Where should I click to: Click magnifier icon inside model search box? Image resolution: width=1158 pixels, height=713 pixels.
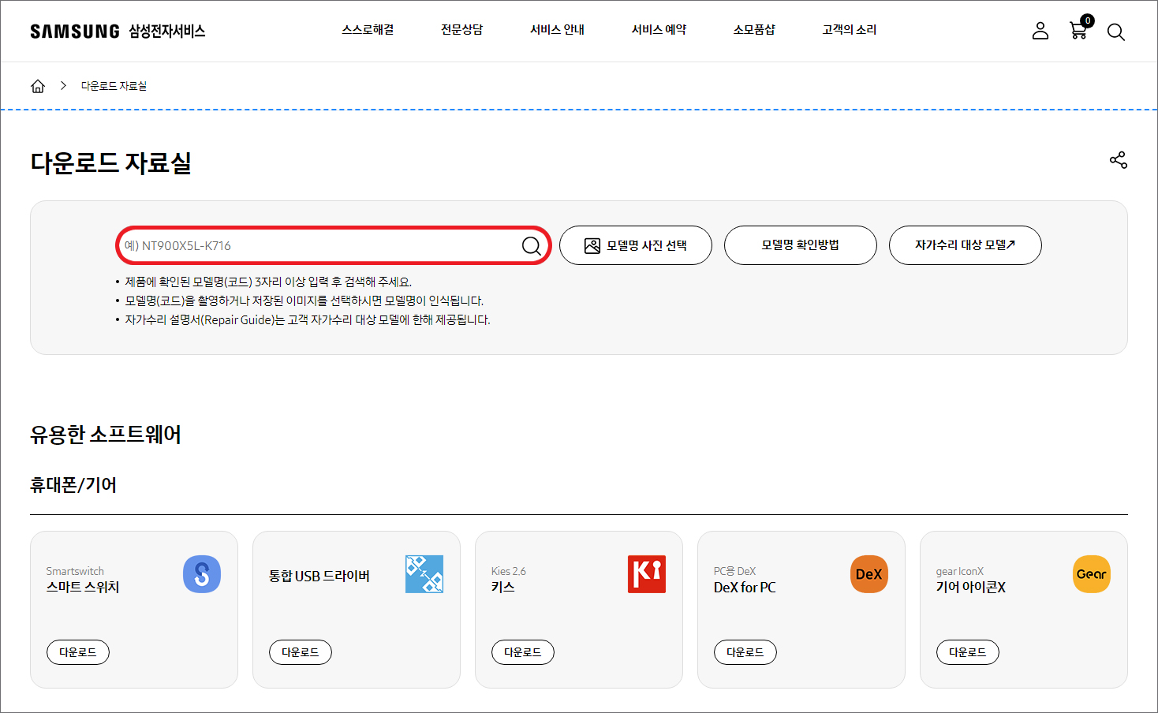tap(532, 245)
